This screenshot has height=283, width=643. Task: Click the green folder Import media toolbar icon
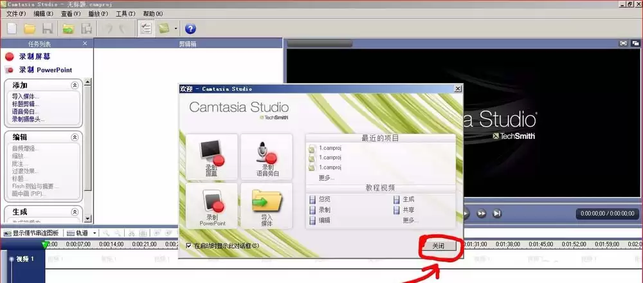tap(68, 29)
